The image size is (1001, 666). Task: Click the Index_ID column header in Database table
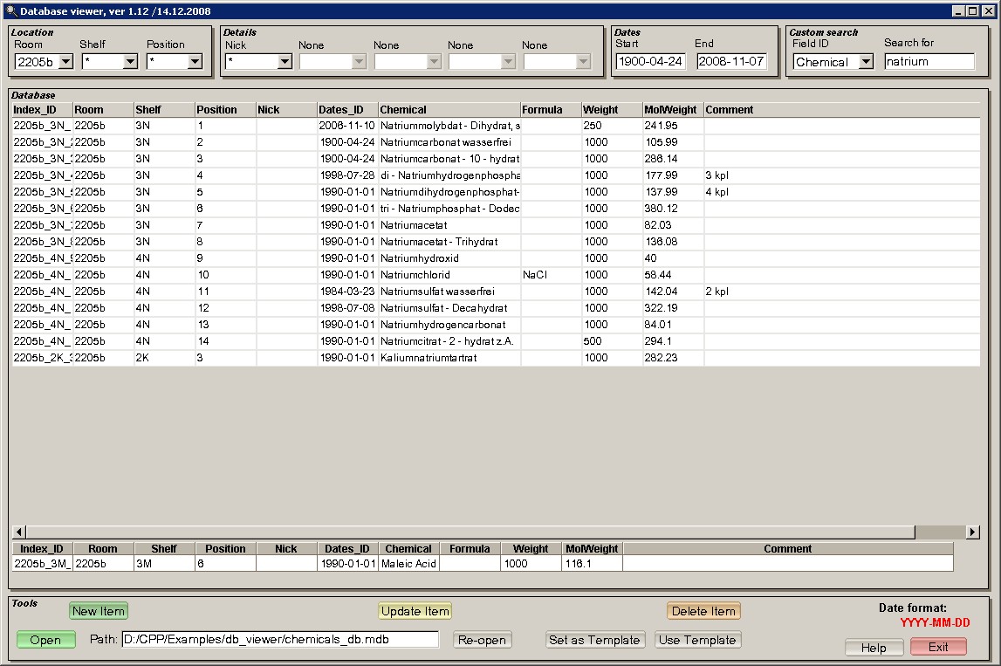42,110
